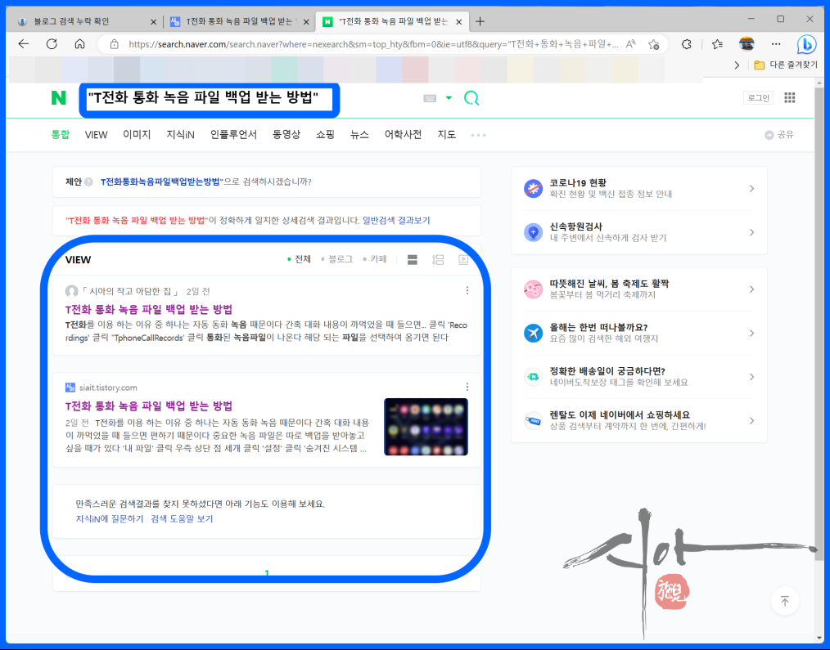Expand the search autocomplete dropdown arrow

449,98
